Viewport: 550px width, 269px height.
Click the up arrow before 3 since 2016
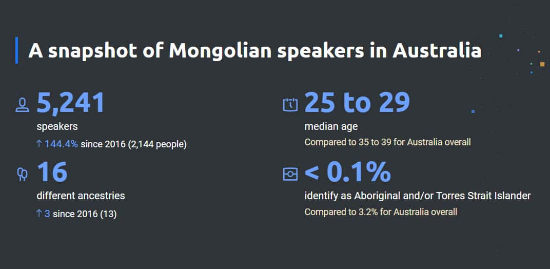tap(39, 214)
